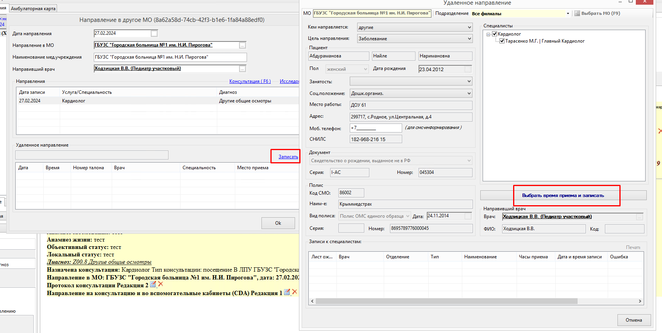Click into the 'Моб. телефон' field
The width and height of the screenshot is (662, 333).
tap(376, 128)
